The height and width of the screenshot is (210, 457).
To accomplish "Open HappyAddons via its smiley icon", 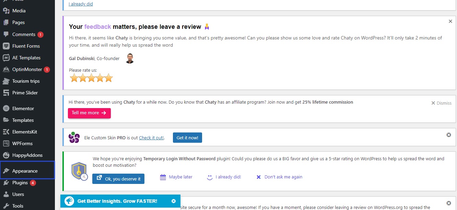I will pyautogui.click(x=6, y=155).
